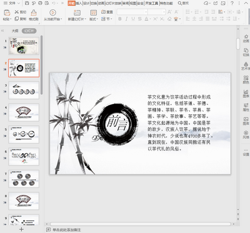
Task: Toggle align text left
Action: [x=187, y=19]
